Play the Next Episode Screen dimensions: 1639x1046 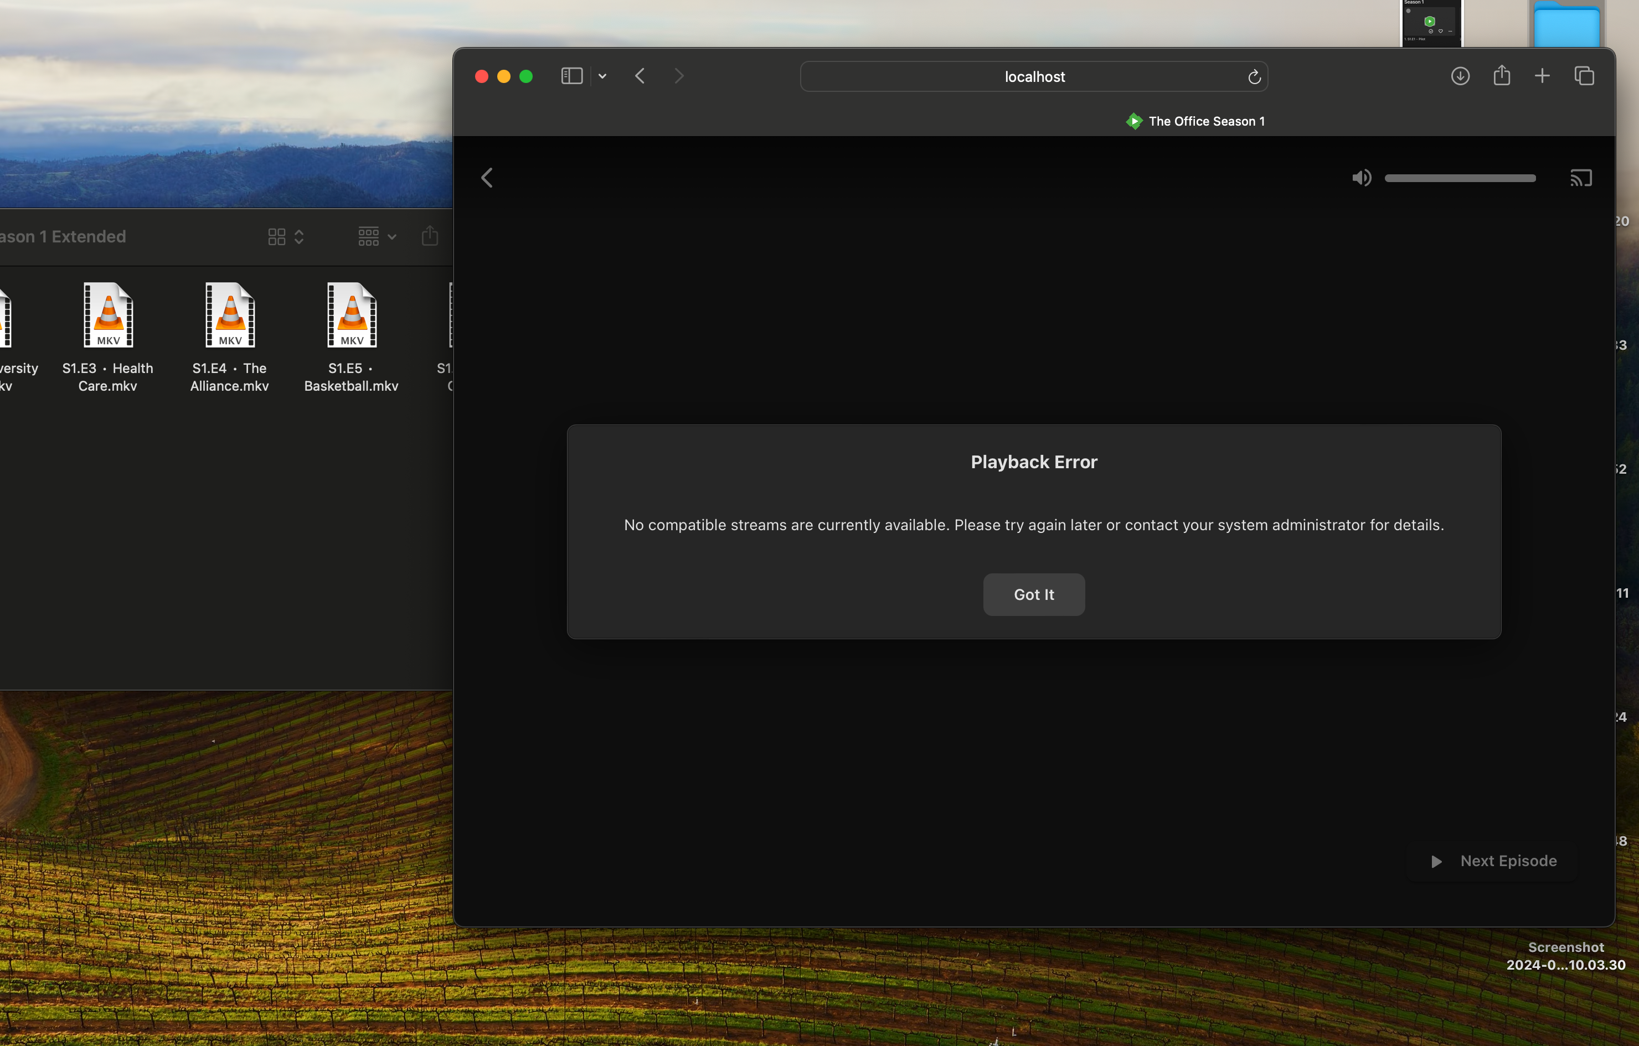pyautogui.click(x=1494, y=861)
